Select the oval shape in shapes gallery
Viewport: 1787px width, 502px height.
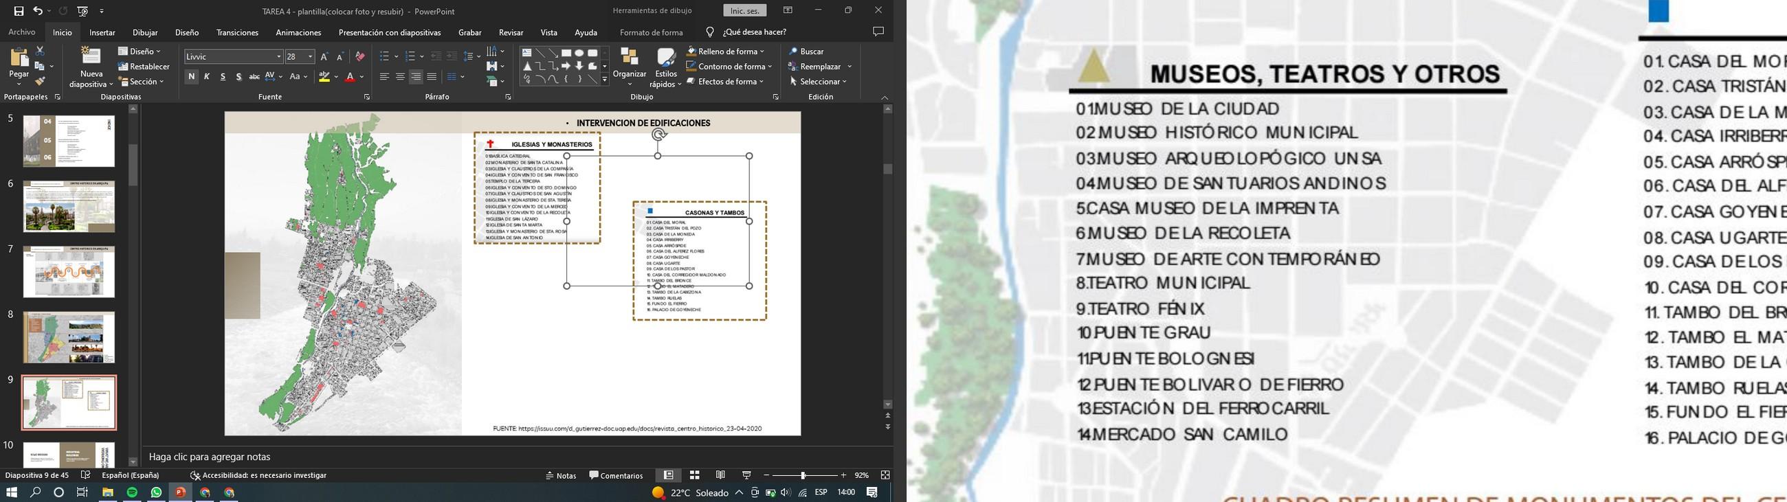pyautogui.click(x=579, y=53)
